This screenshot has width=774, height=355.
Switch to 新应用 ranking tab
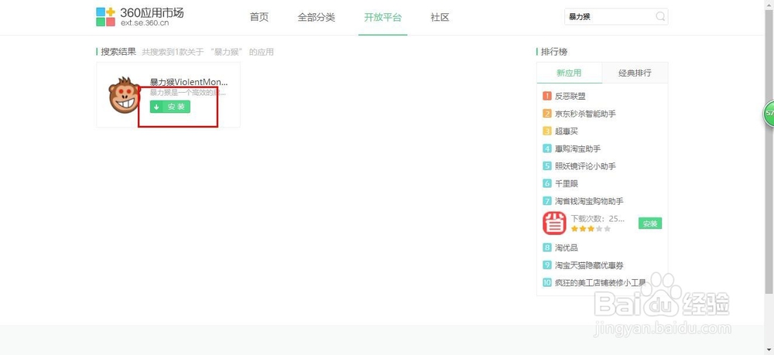tap(569, 73)
